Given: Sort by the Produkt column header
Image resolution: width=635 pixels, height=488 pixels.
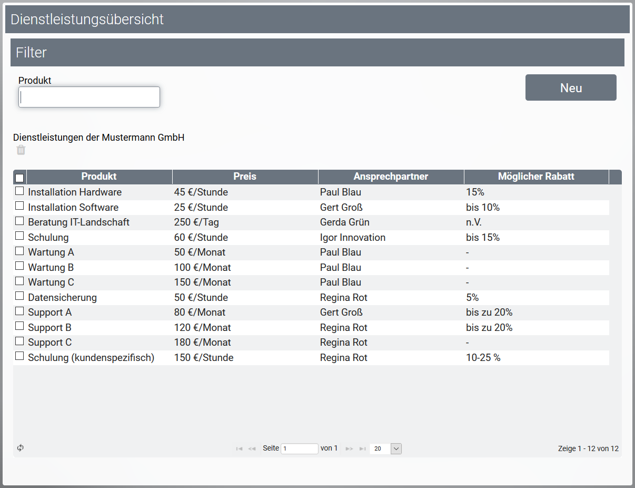Looking at the screenshot, I should coord(99,177).
